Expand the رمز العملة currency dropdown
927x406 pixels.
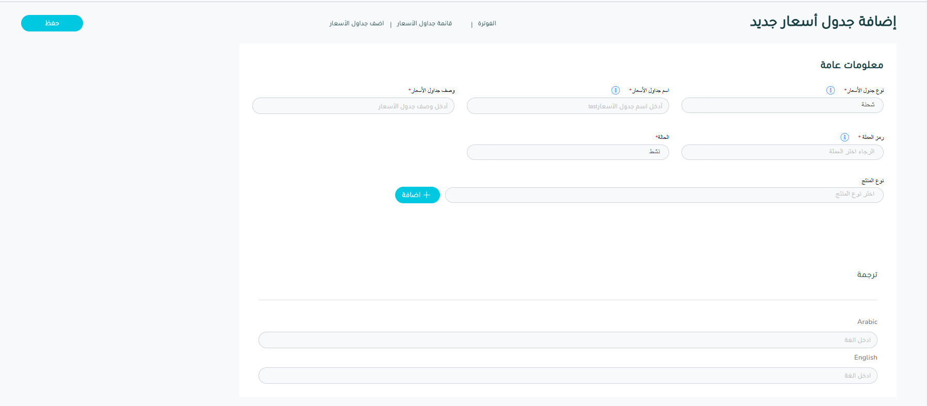[x=782, y=152]
